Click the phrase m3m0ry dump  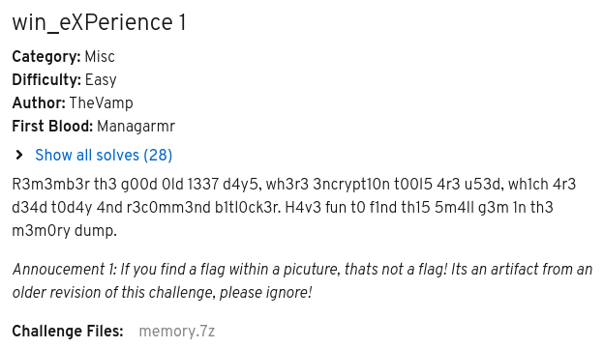click(x=64, y=231)
